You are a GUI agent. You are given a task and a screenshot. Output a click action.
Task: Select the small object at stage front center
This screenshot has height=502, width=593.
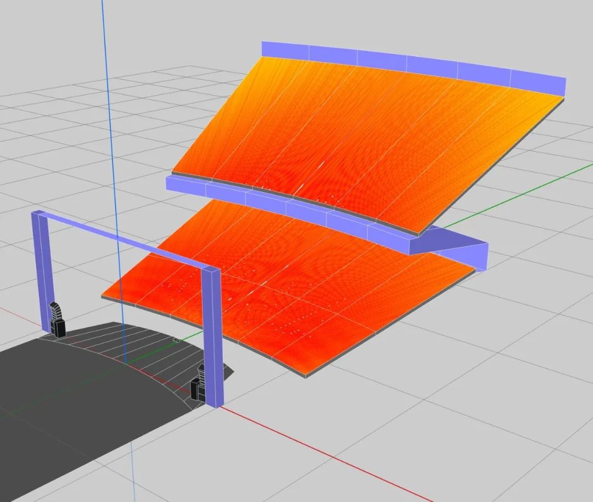tap(176, 340)
